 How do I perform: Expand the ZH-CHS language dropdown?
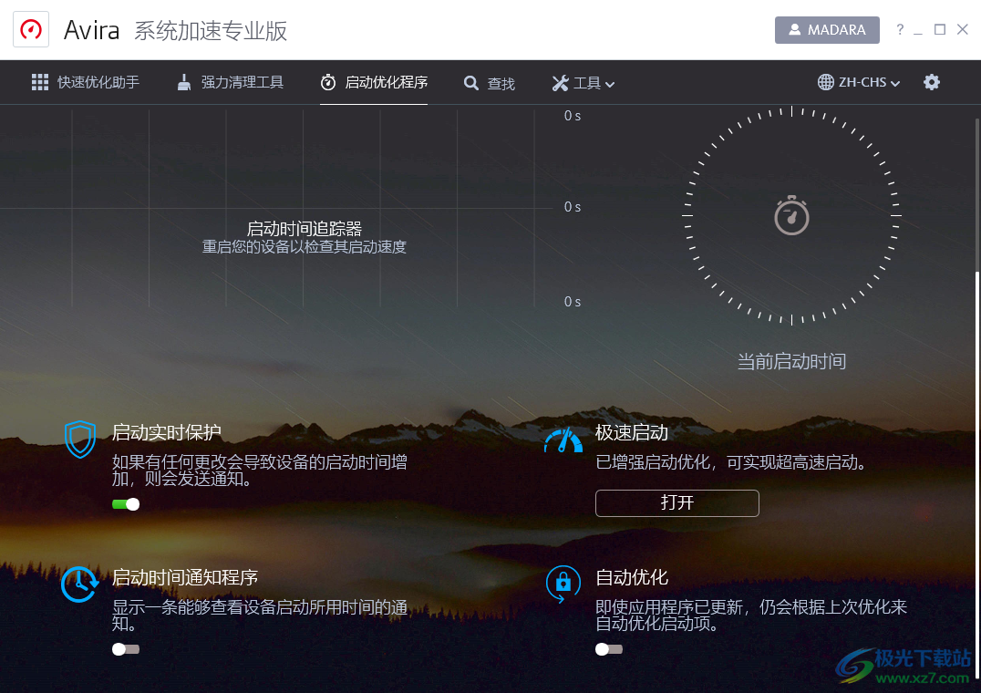(858, 81)
